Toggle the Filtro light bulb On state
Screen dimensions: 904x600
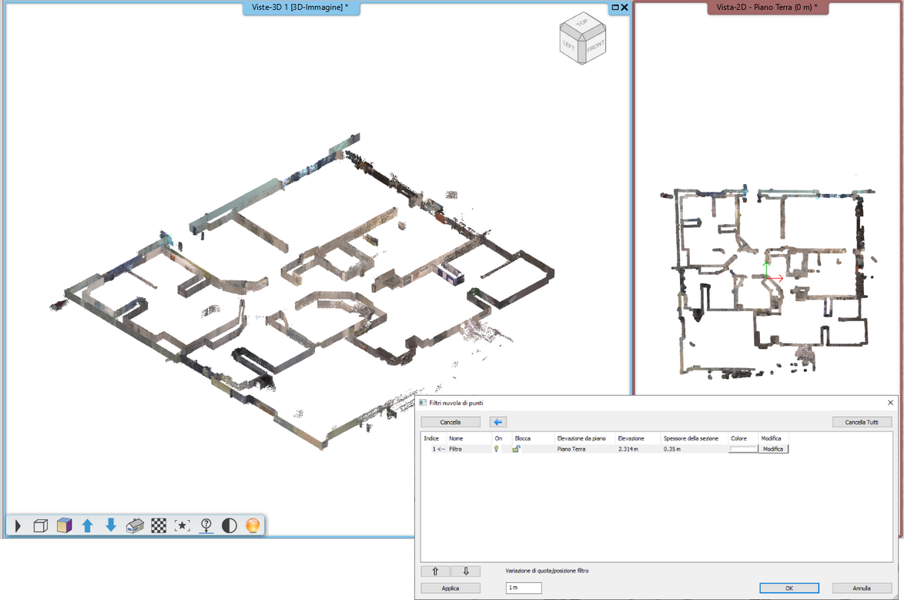click(x=496, y=449)
